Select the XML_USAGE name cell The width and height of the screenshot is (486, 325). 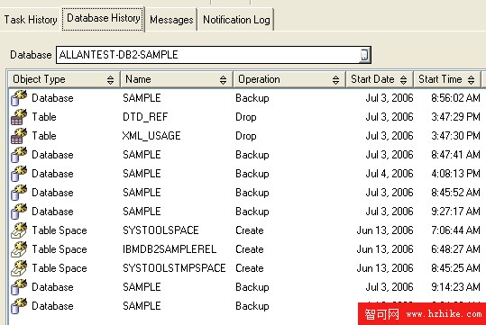[x=151, y=136]
